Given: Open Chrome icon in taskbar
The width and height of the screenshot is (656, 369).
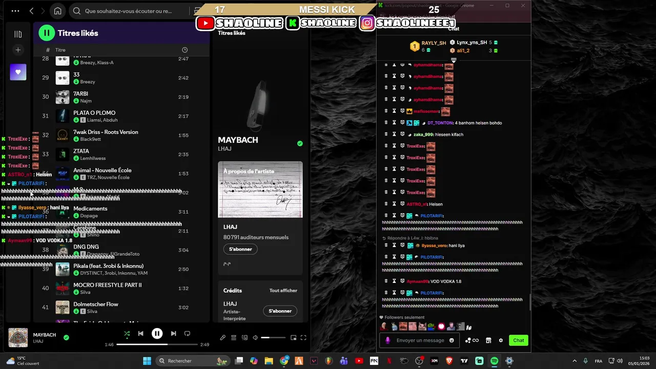Looking at the screenshot, I should (284, 361).
